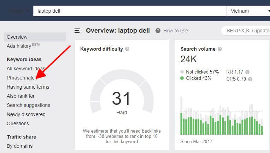Open the Vietnam country dropdown
270x153 pixels.
click(x=248, y=11)
